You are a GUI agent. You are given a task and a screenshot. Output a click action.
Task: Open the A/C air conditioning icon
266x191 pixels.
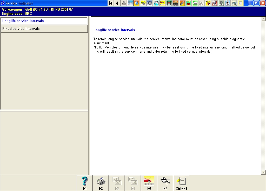click(221, 3)
